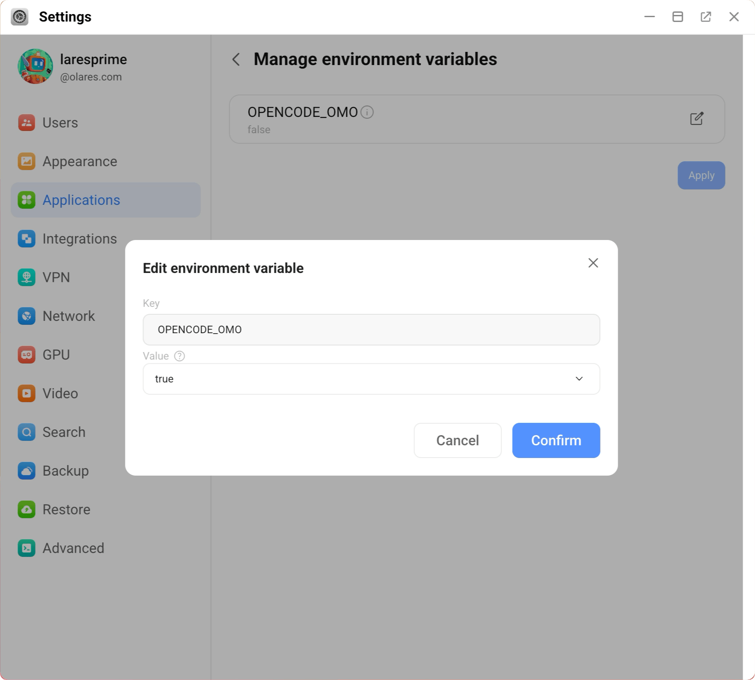Close the Edit environment variable dialog
This screenshot has width=755, height=680.
[593, 263]
